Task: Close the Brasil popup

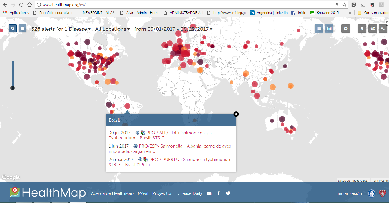Action: tap(236, 114)
